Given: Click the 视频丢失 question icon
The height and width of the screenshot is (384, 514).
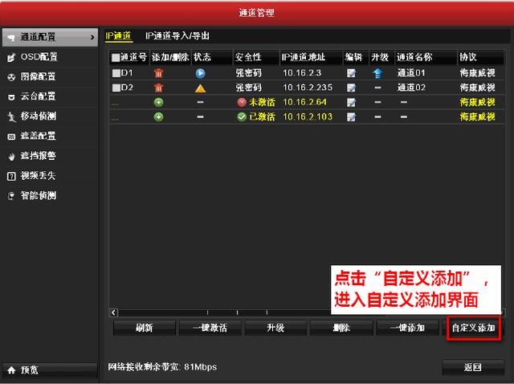Looking at the screenshot, I should pyautogui.click(x=11, y=177).
